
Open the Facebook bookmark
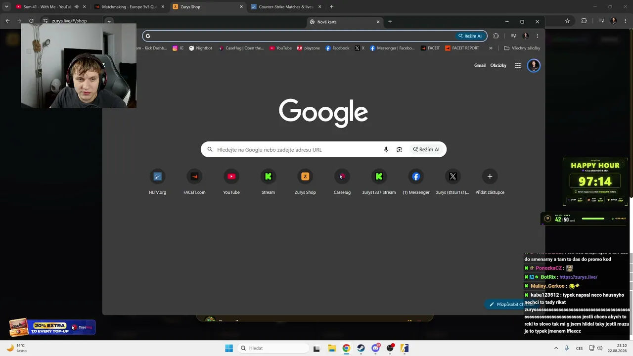click(337, 48)
